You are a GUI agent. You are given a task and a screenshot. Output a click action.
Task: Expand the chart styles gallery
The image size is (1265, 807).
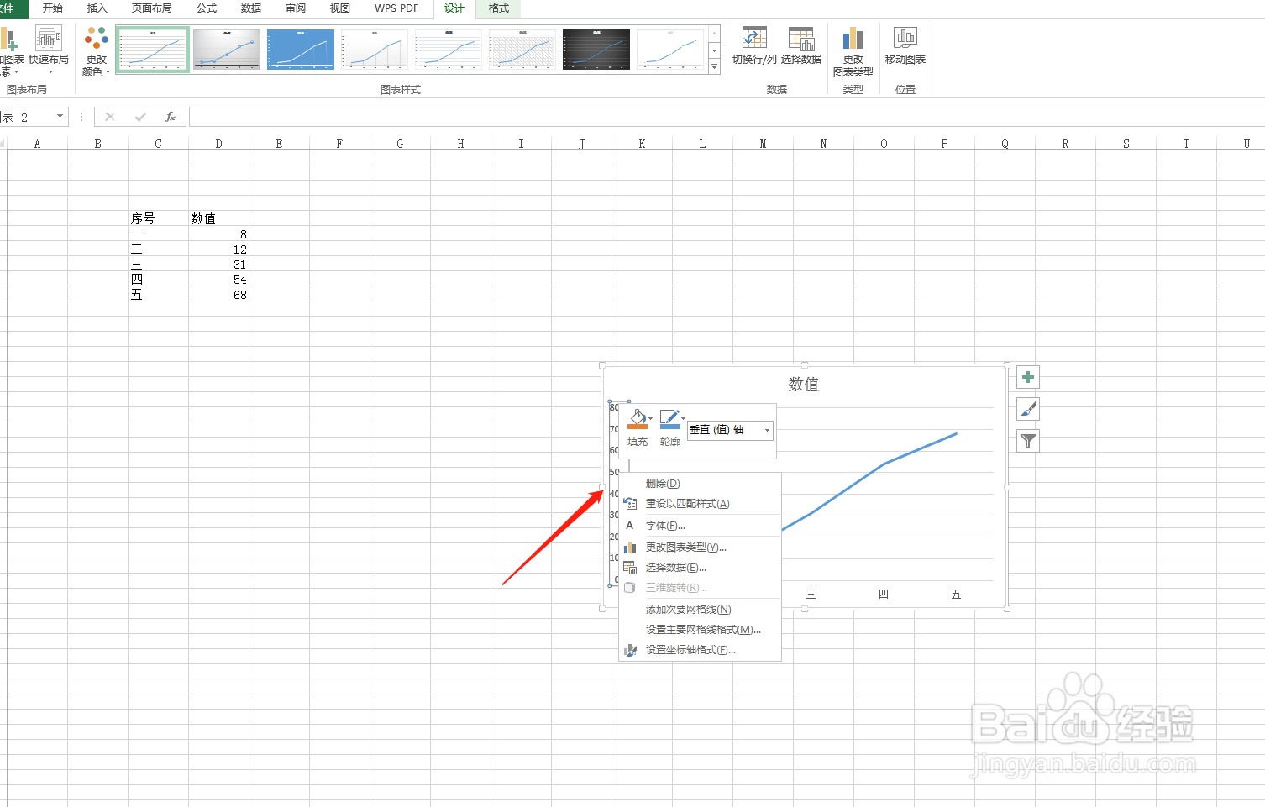coord(715,67)
